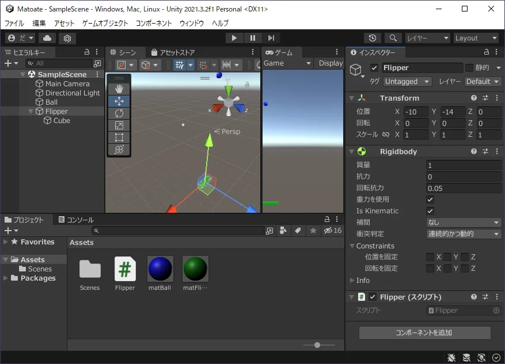This screenshot has width=505, height=364.
Task: Click the Play button in toolbar
Action: (234, 38)
